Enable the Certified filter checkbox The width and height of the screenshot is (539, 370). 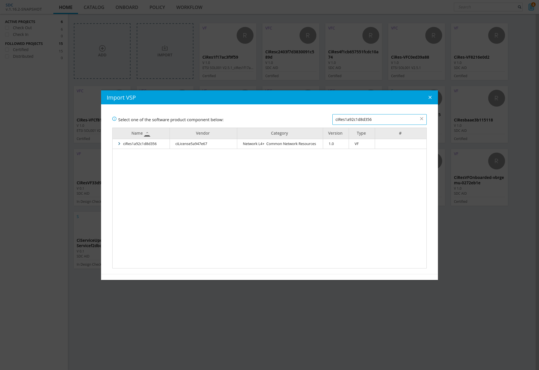7,50
